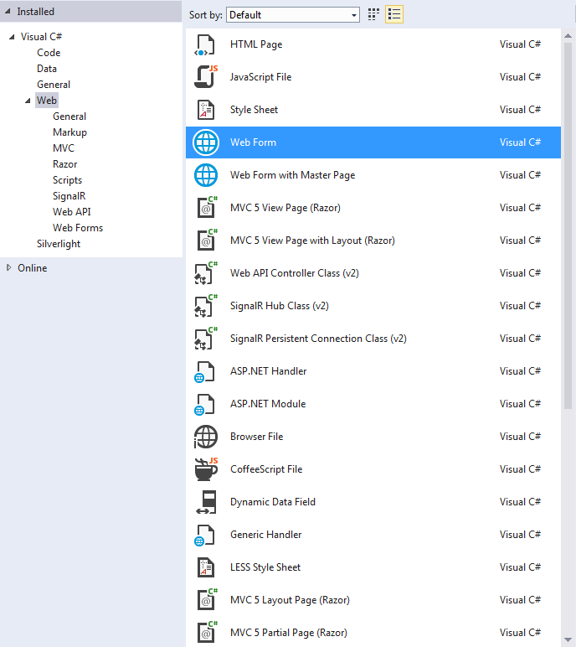Open the SignalR category
576x647 pixels.
(69, 196)
